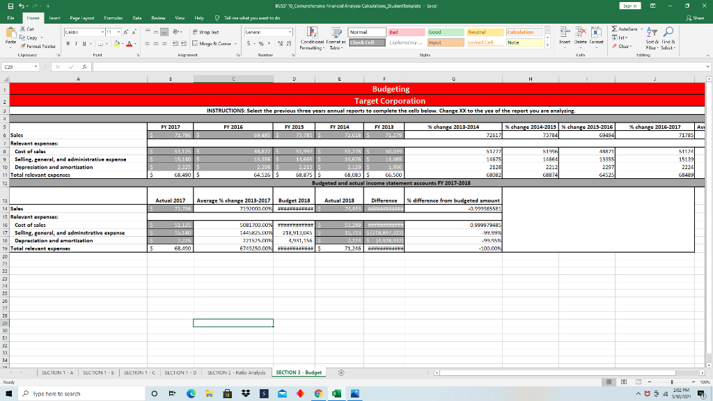Open the Number Format dropdown showing General
The width and height of the screenshot is (713, 401).
click(290, 31)
